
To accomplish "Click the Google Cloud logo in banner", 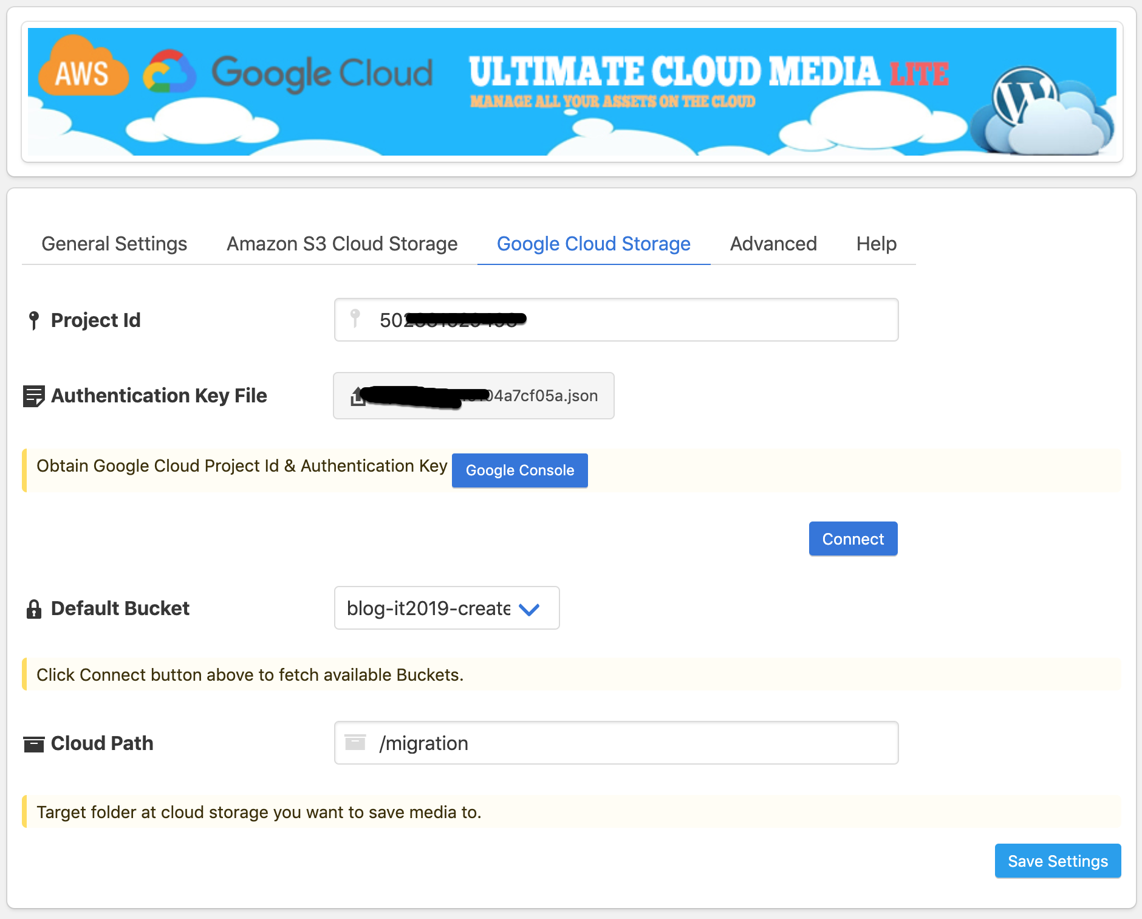I will pos(288,72).
